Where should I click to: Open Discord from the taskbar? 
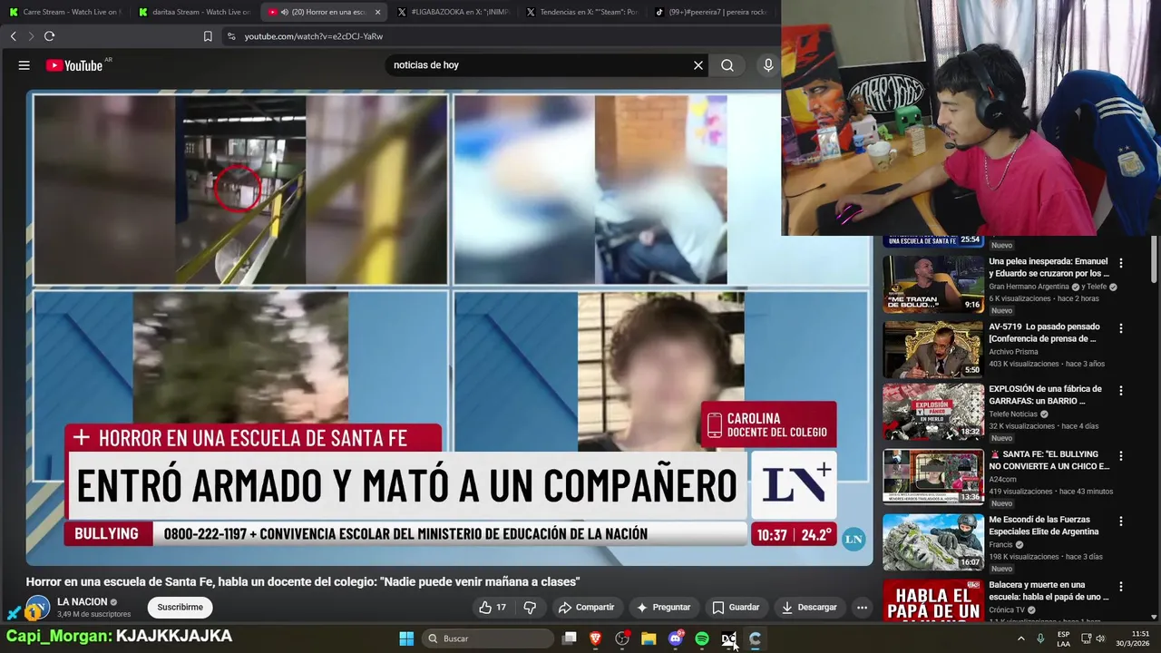(676, 638)
